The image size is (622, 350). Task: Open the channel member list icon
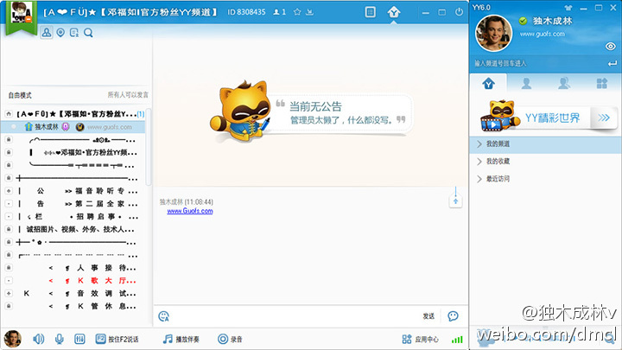point(47,32)
